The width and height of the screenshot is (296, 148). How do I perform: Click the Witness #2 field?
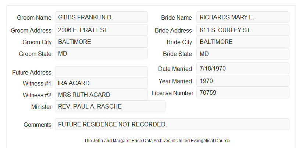click(x=101, y=95)
